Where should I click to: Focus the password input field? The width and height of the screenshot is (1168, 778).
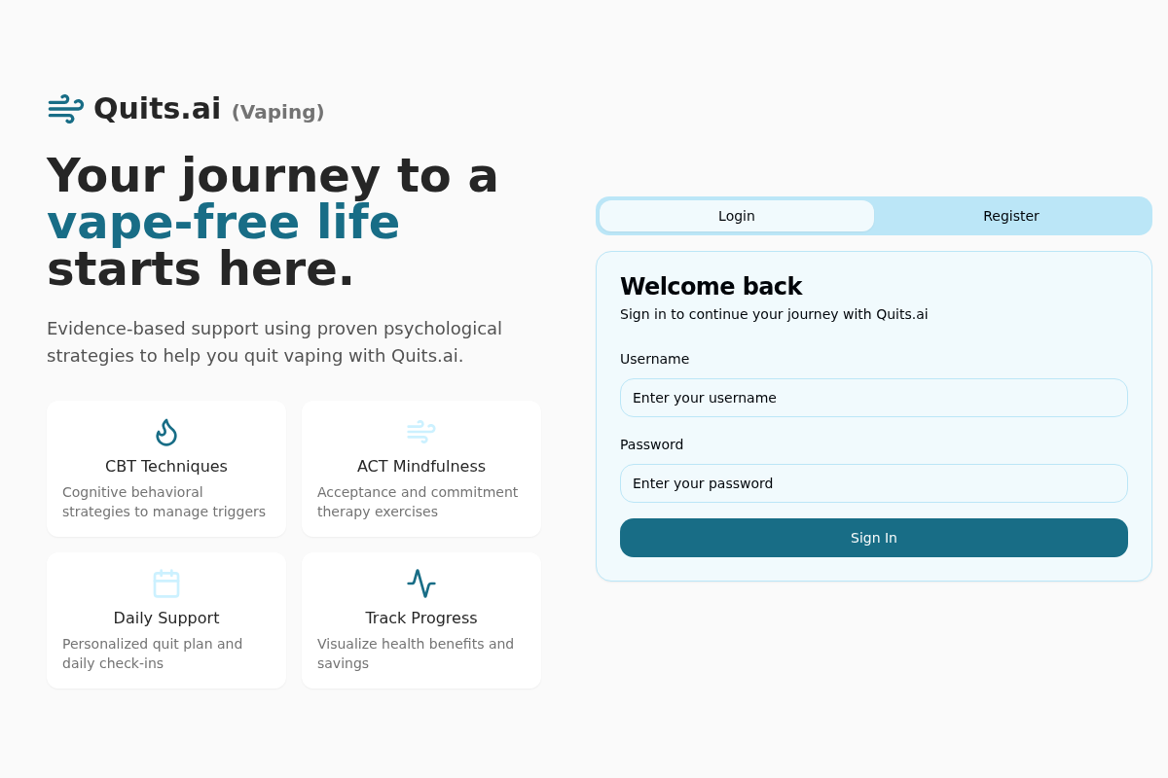coord(874,483)
